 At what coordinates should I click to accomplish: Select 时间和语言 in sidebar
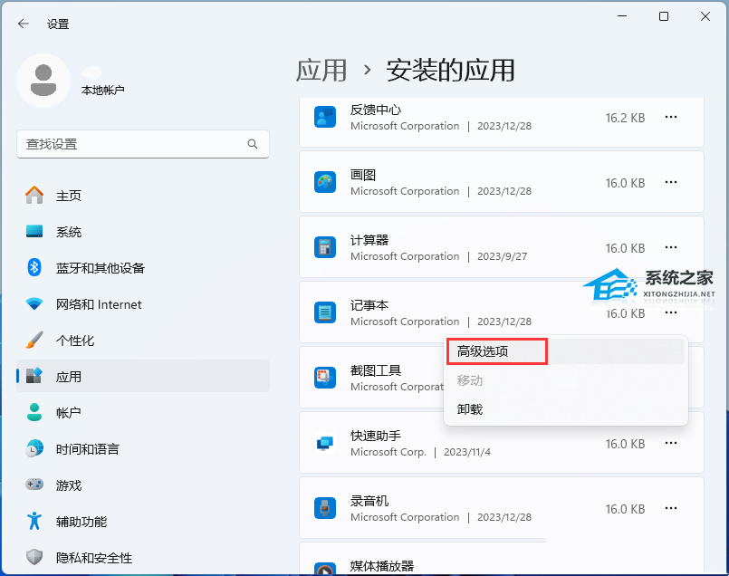point(87,449)
